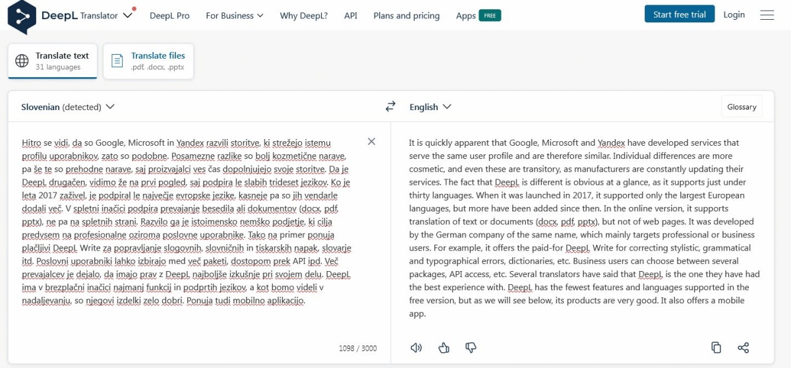Open the Slovenian source language dropdown
The image size is (791, 368).
tap(68, 107)
